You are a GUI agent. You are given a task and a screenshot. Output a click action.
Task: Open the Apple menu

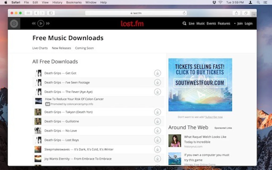click(6, 2)
